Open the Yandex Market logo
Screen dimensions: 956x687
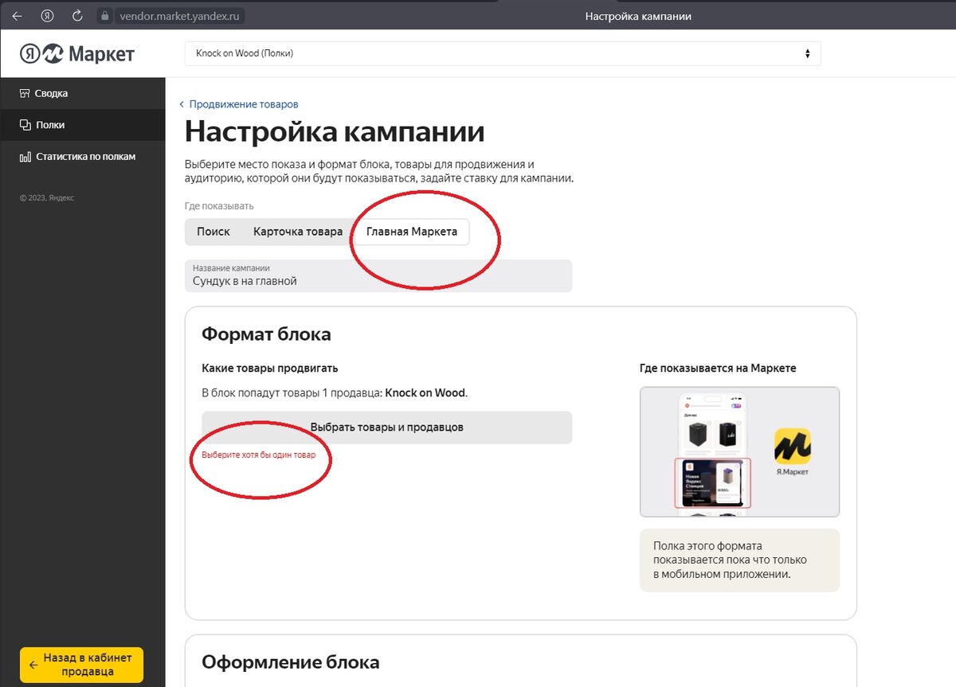(77, 53)
